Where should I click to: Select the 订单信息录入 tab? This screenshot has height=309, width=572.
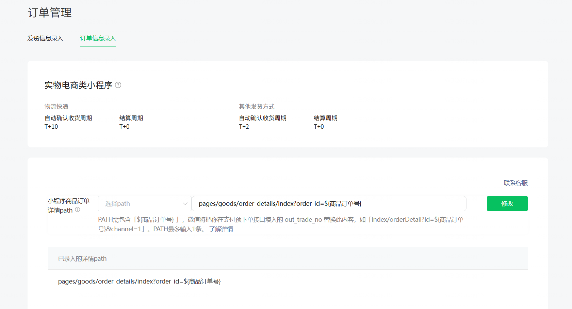98,38
